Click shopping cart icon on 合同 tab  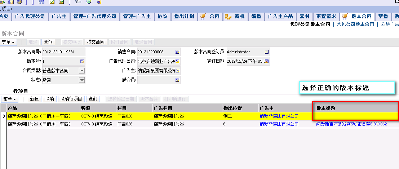click(x=203, y=17)
